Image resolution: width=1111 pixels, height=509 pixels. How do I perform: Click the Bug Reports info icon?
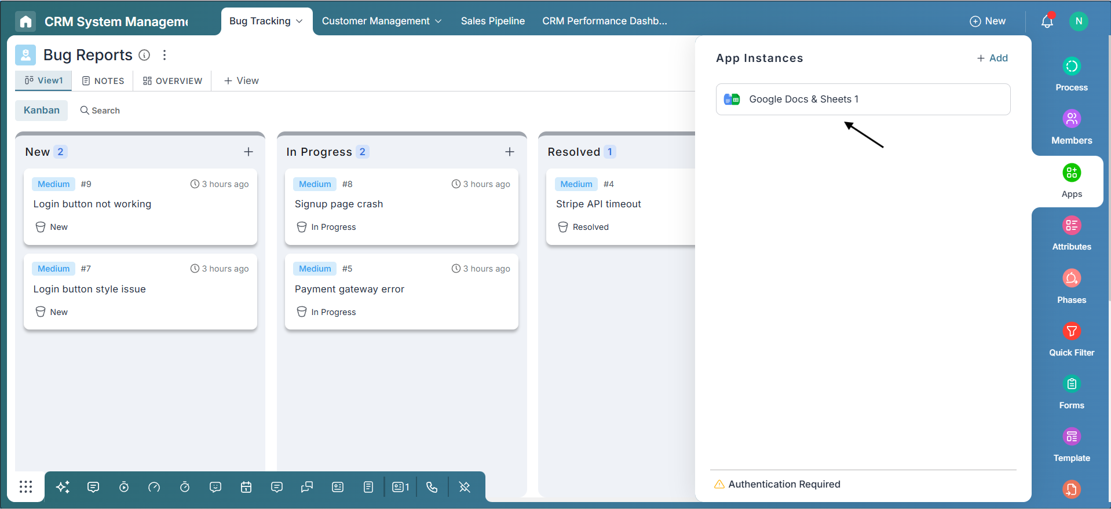coord(145,55)
